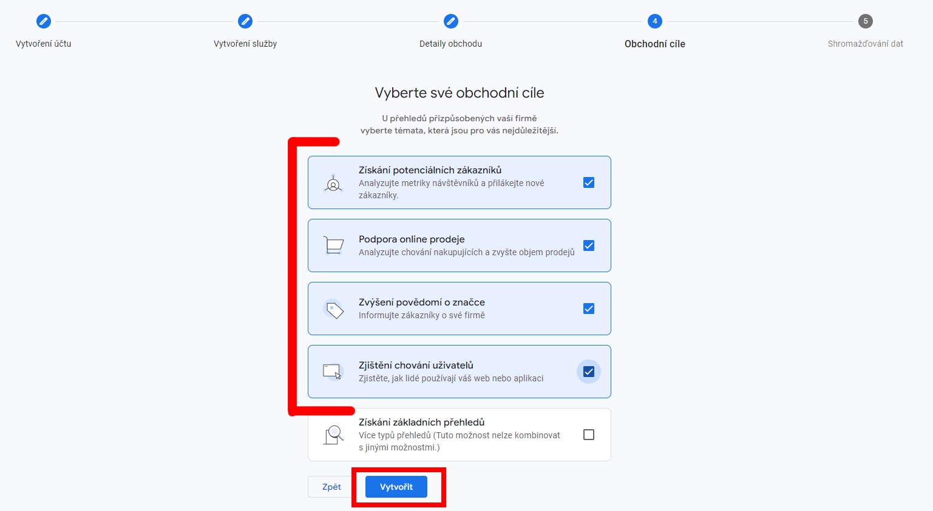Image resolution: width=933 pixels, height=511 pixels.
Task: Click the step 5 circle icon
Action: tap(865, 21)
